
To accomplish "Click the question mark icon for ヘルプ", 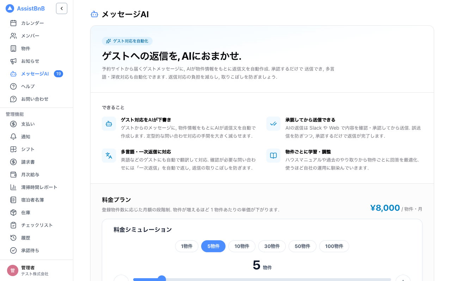I will [x=13, y=86].
